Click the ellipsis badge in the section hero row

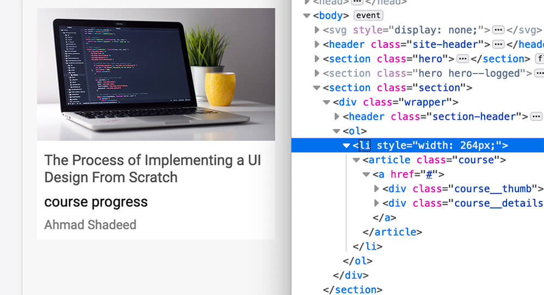[462, 59]
